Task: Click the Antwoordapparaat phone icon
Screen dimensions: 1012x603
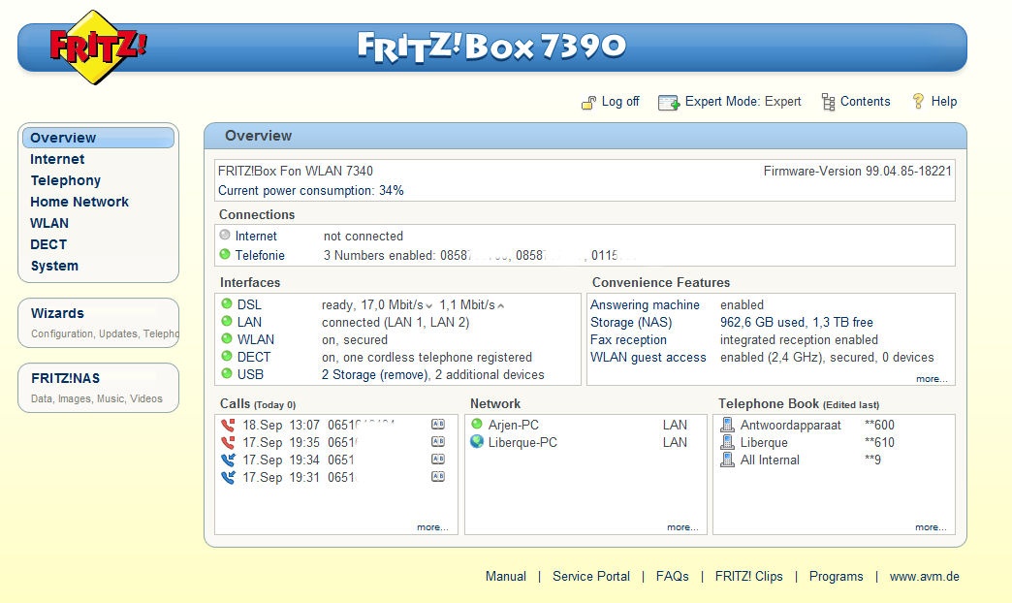Action: pos(727,425)
